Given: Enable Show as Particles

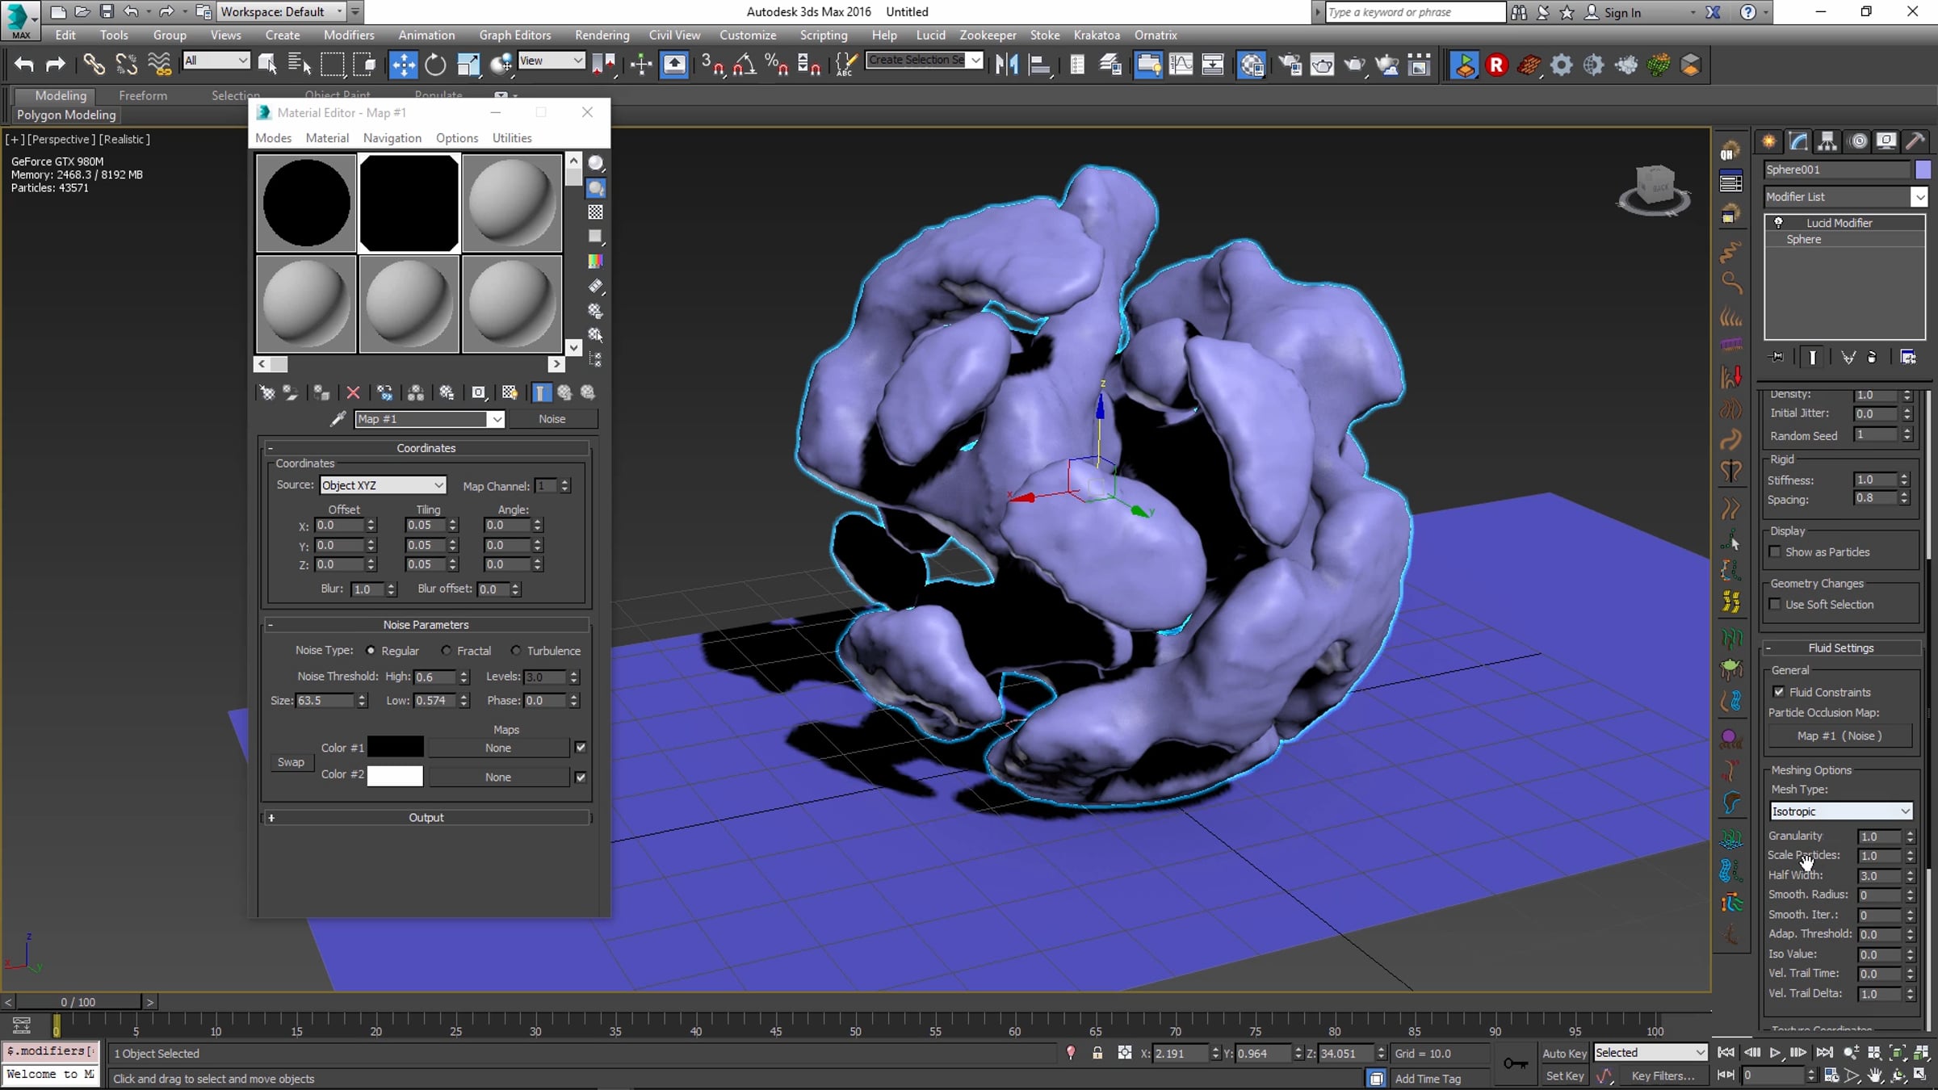Looking at the screenshot, I should click(x=1775, y=552).
